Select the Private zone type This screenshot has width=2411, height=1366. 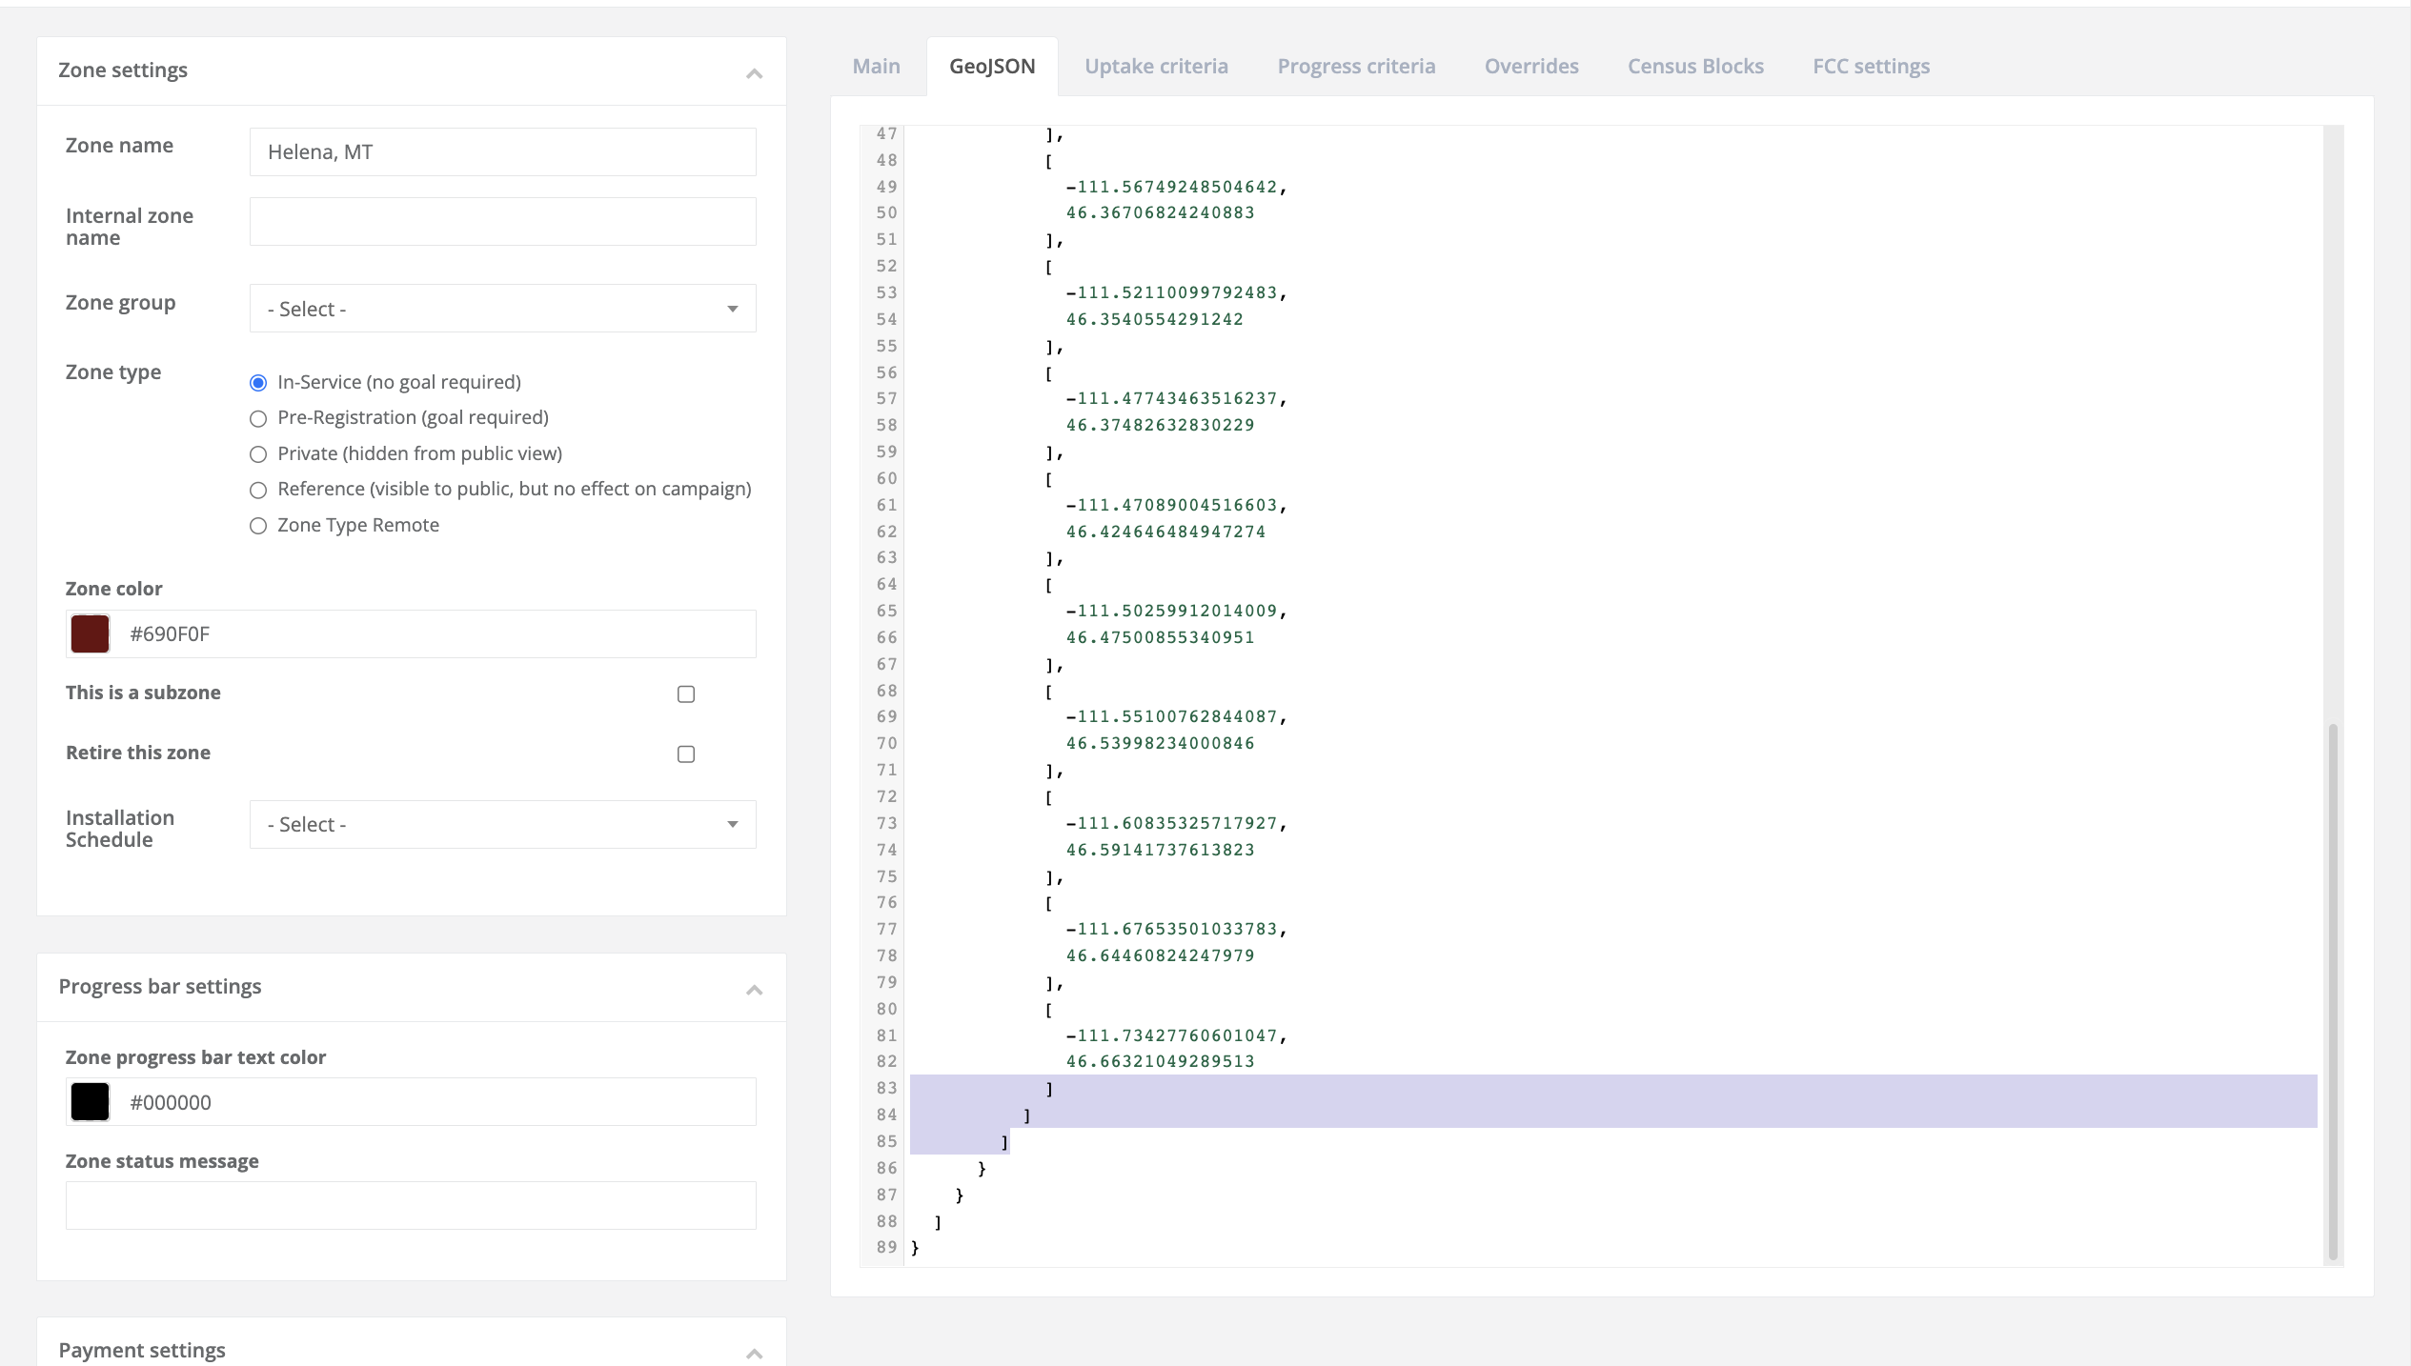257,454
